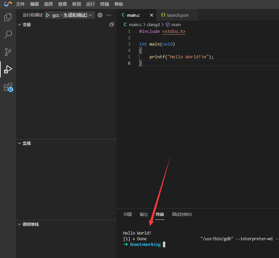Switch to the 调试控制台 panel tab
279x258 pixels.
pos(182,214)
